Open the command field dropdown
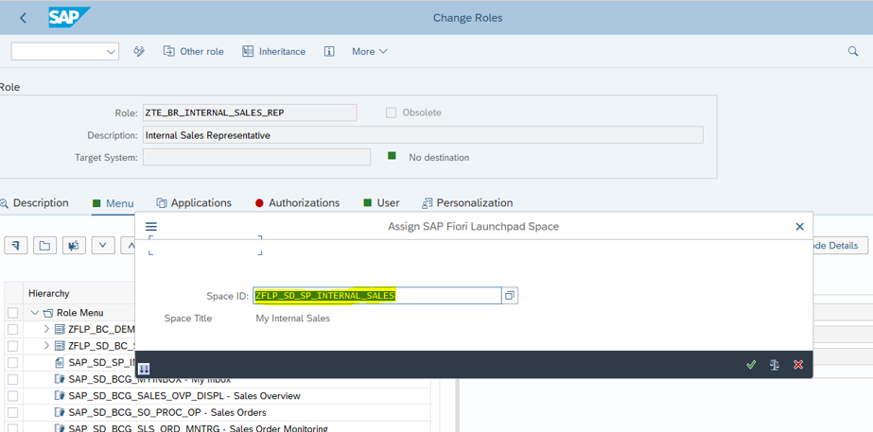 point(111,51)
